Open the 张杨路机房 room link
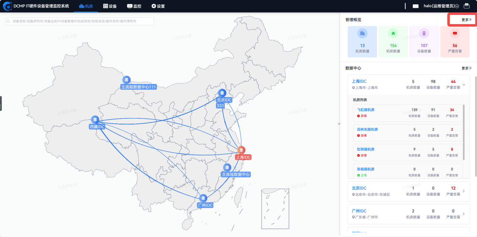This screenshot has width=477, height=237. (366, 169)
